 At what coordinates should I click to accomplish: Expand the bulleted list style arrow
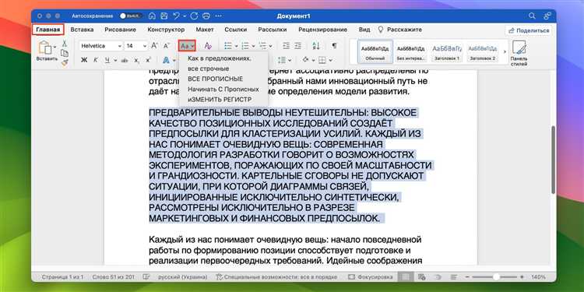click(236, 46)
